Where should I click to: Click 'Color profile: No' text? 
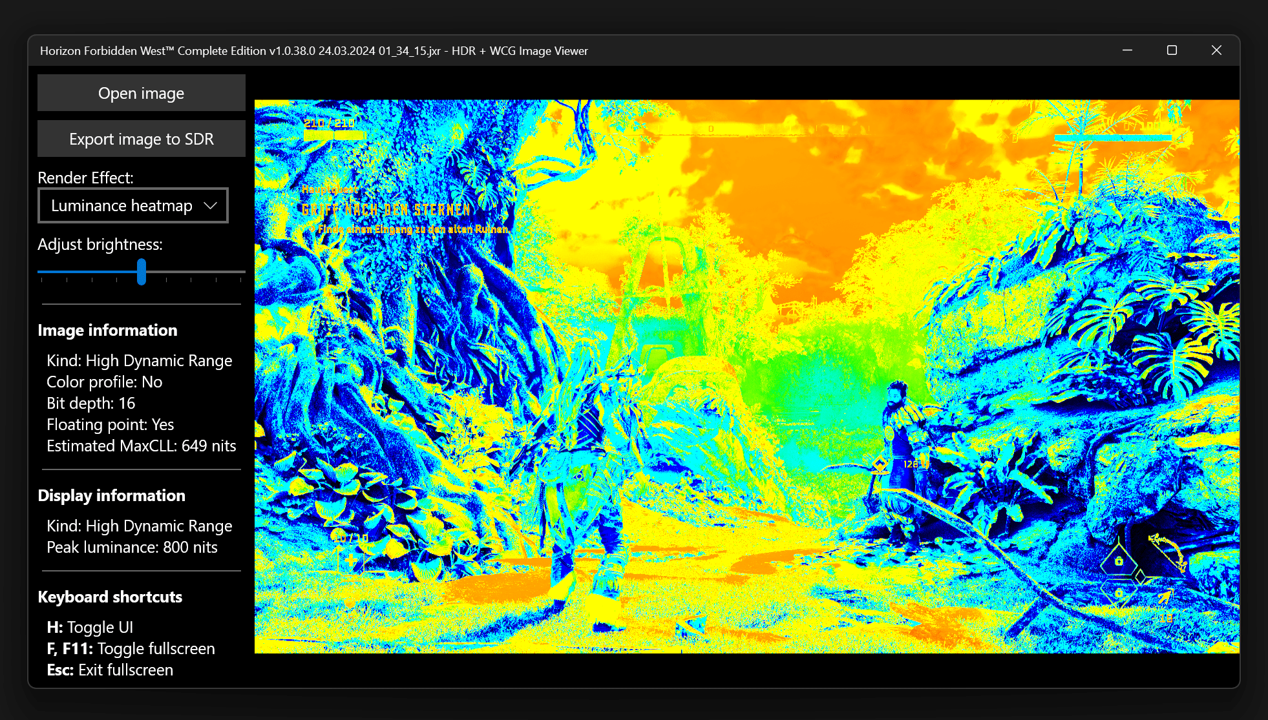pos(105,382)
